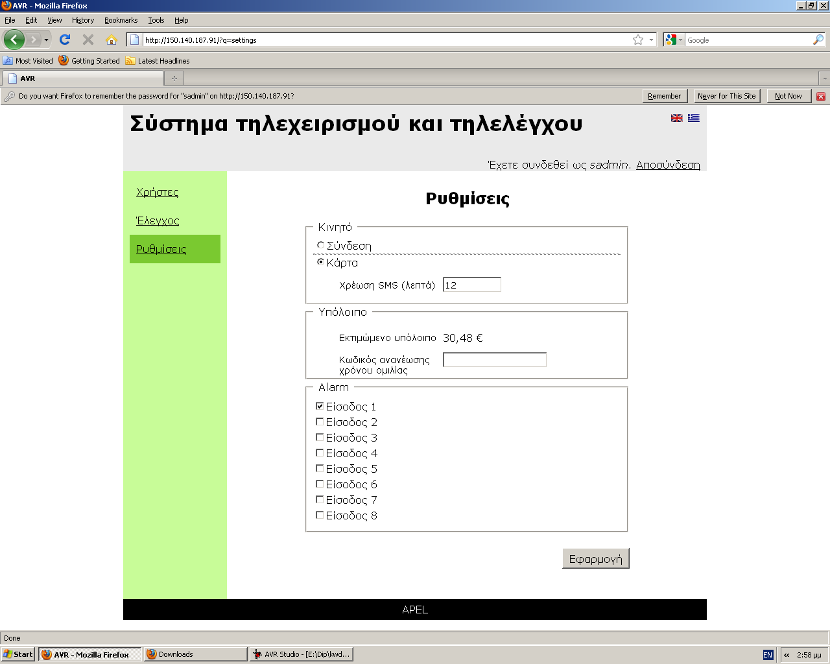Viewport: 830px width, 664px height.
Task: Click the EN language indicator
Action: pos(768,655)
